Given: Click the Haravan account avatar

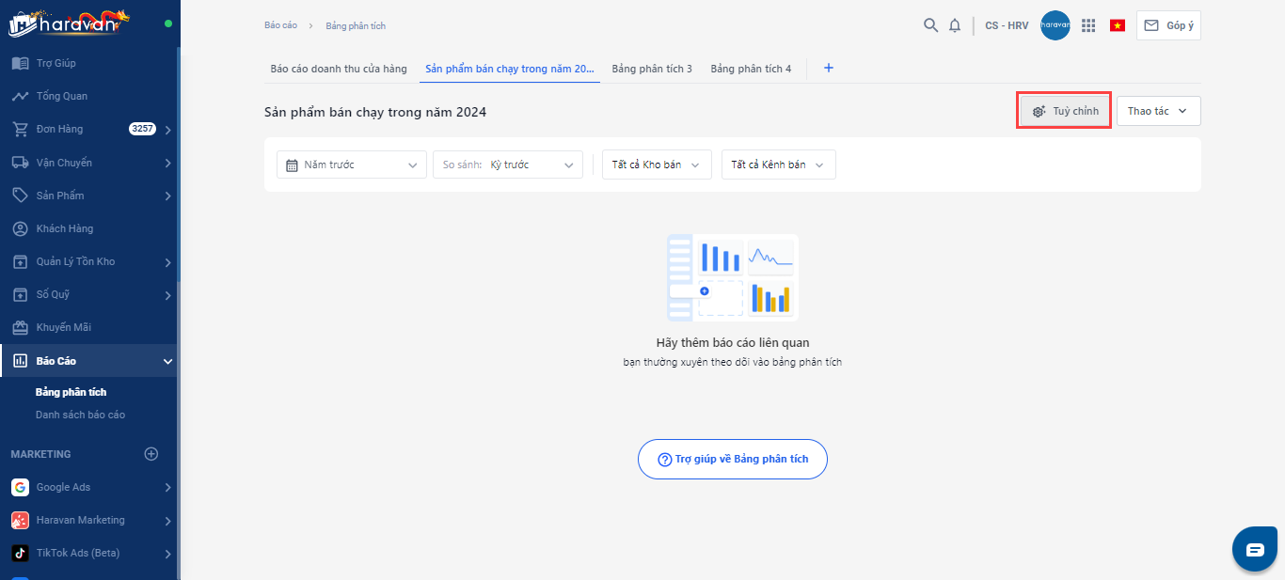Looking at the screenshot, I should (1055, 25).
